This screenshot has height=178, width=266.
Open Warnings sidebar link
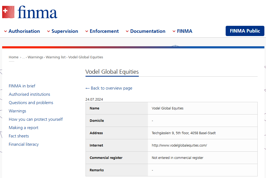pyautogui.click(x=17, y=111)
